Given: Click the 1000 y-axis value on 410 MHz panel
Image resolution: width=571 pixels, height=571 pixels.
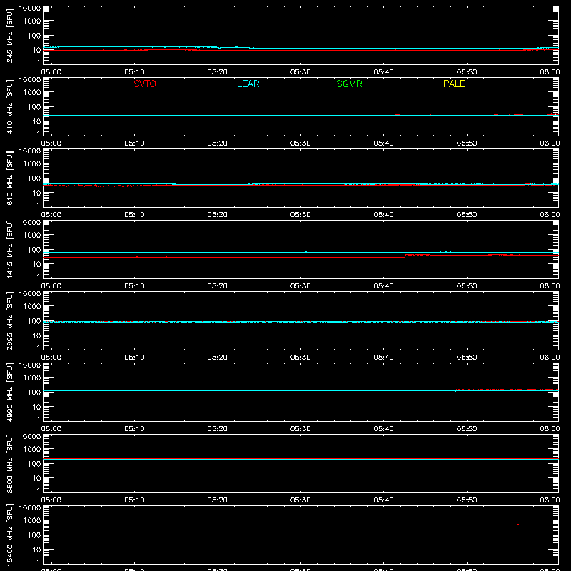Looking at the screenshot, I should [x=32, y=92].
